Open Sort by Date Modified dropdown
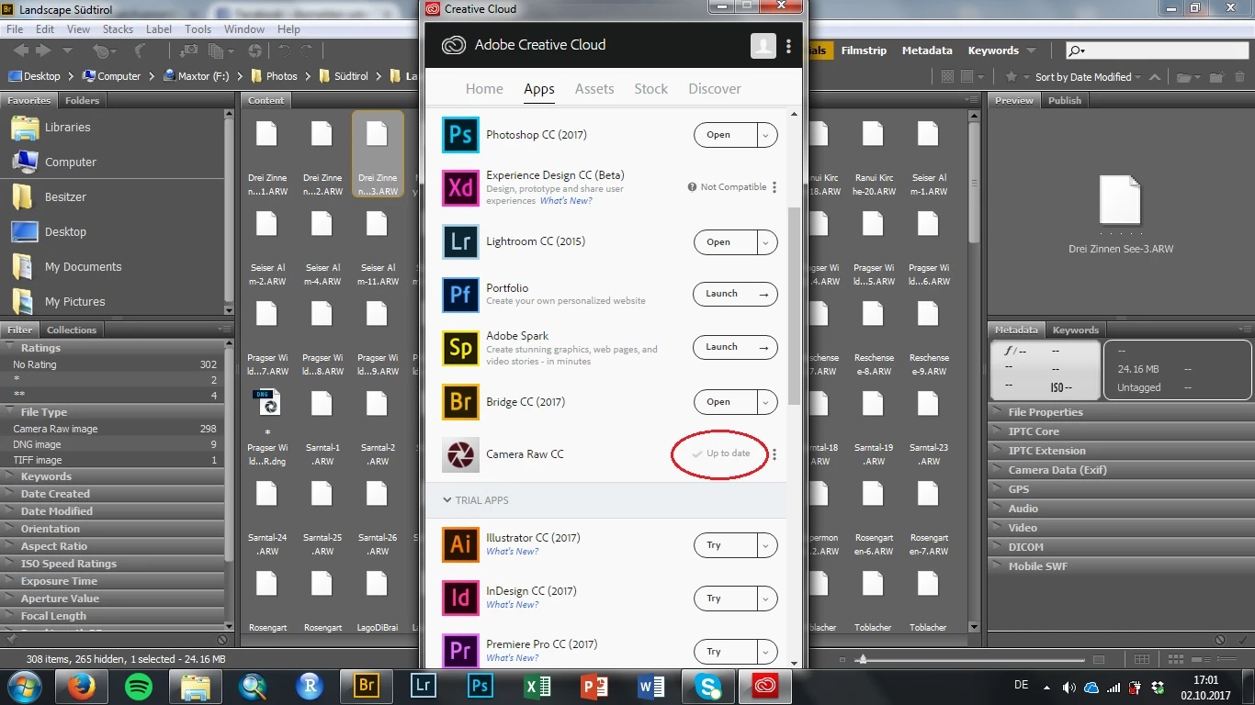Viewport: 1255px width, 705px height. click(1088, 77)
